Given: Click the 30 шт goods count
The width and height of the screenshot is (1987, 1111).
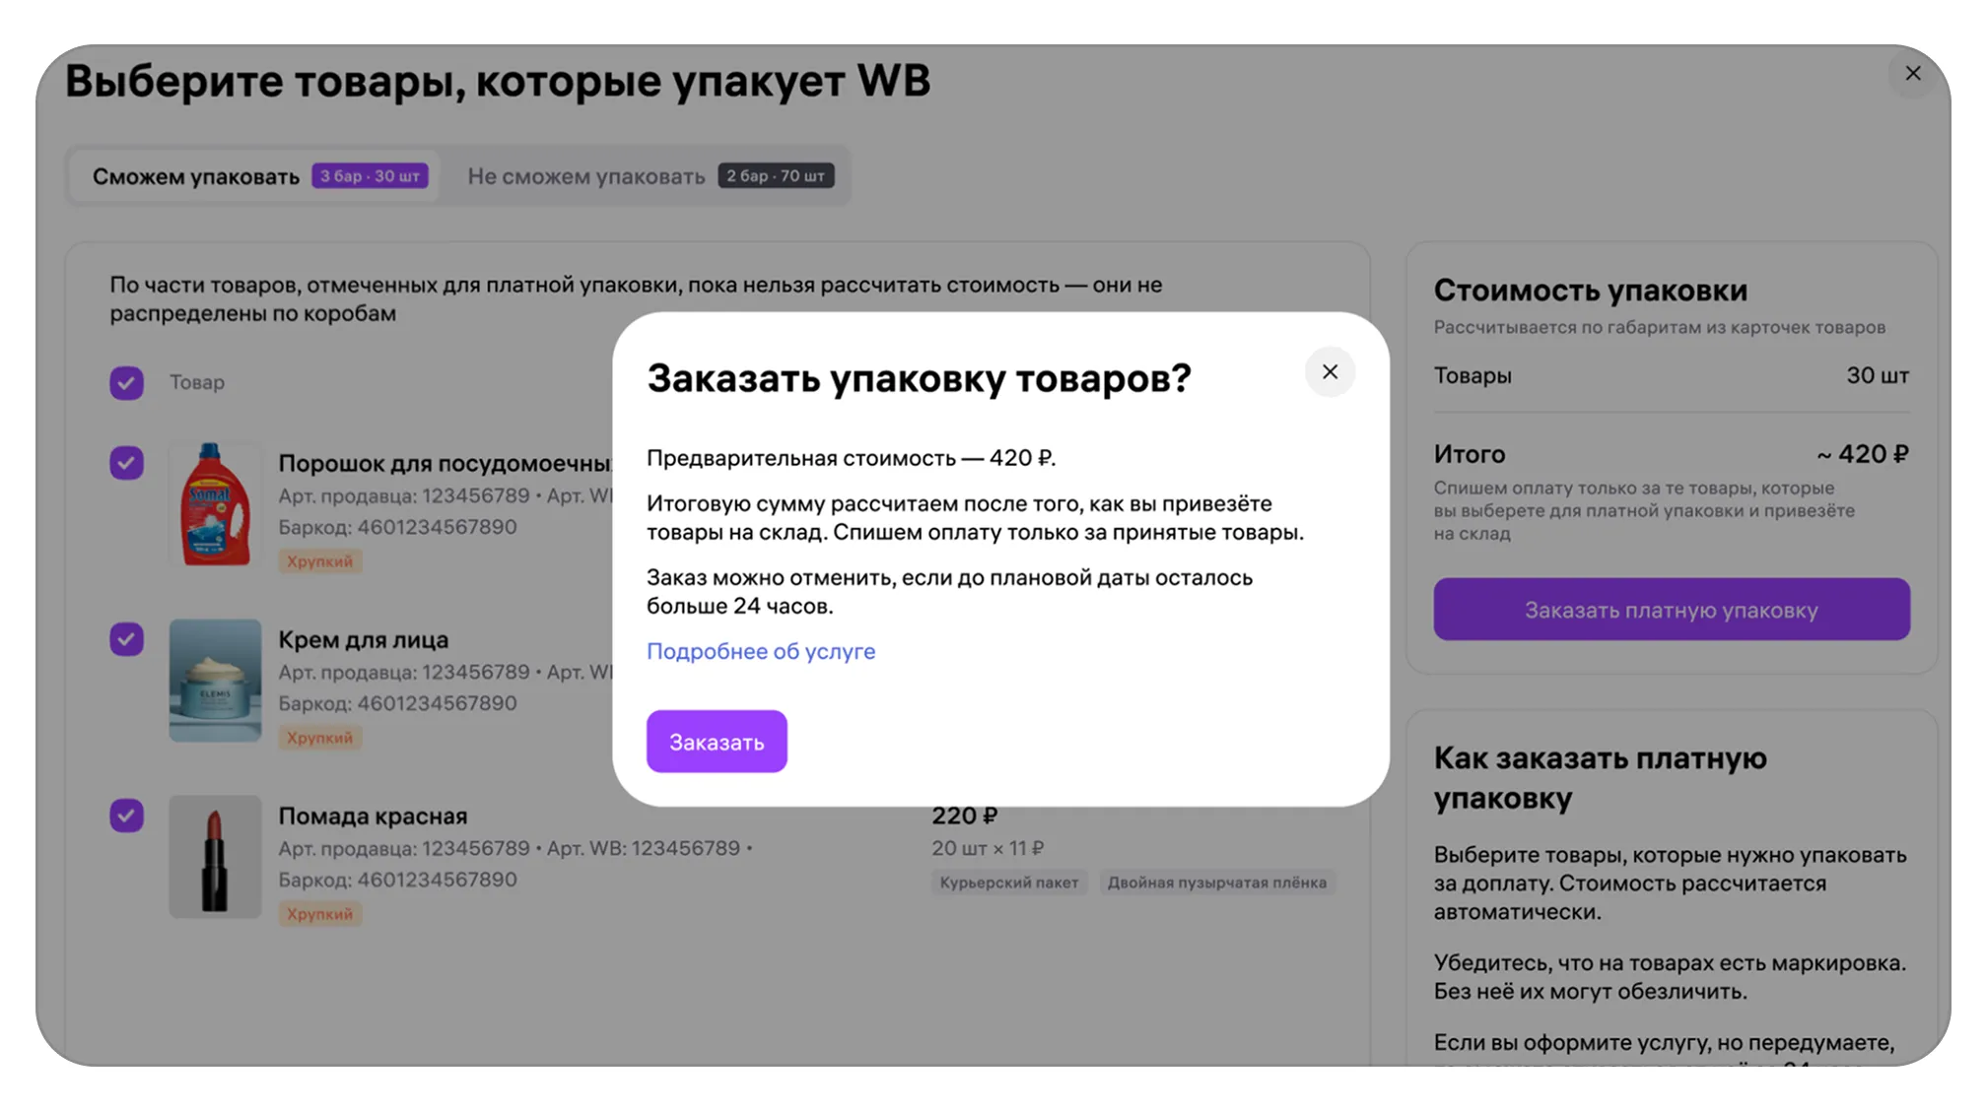Looking at the screenshot, I should pos(1878,375).
